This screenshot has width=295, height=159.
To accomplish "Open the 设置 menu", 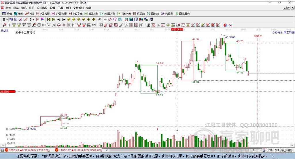I will click(52, 8).
